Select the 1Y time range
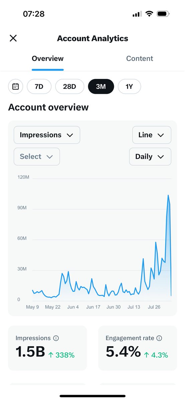This screenshot has height=401, width=185. (129, 87)
